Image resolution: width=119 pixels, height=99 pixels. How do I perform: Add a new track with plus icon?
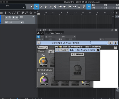pos(35,13)
